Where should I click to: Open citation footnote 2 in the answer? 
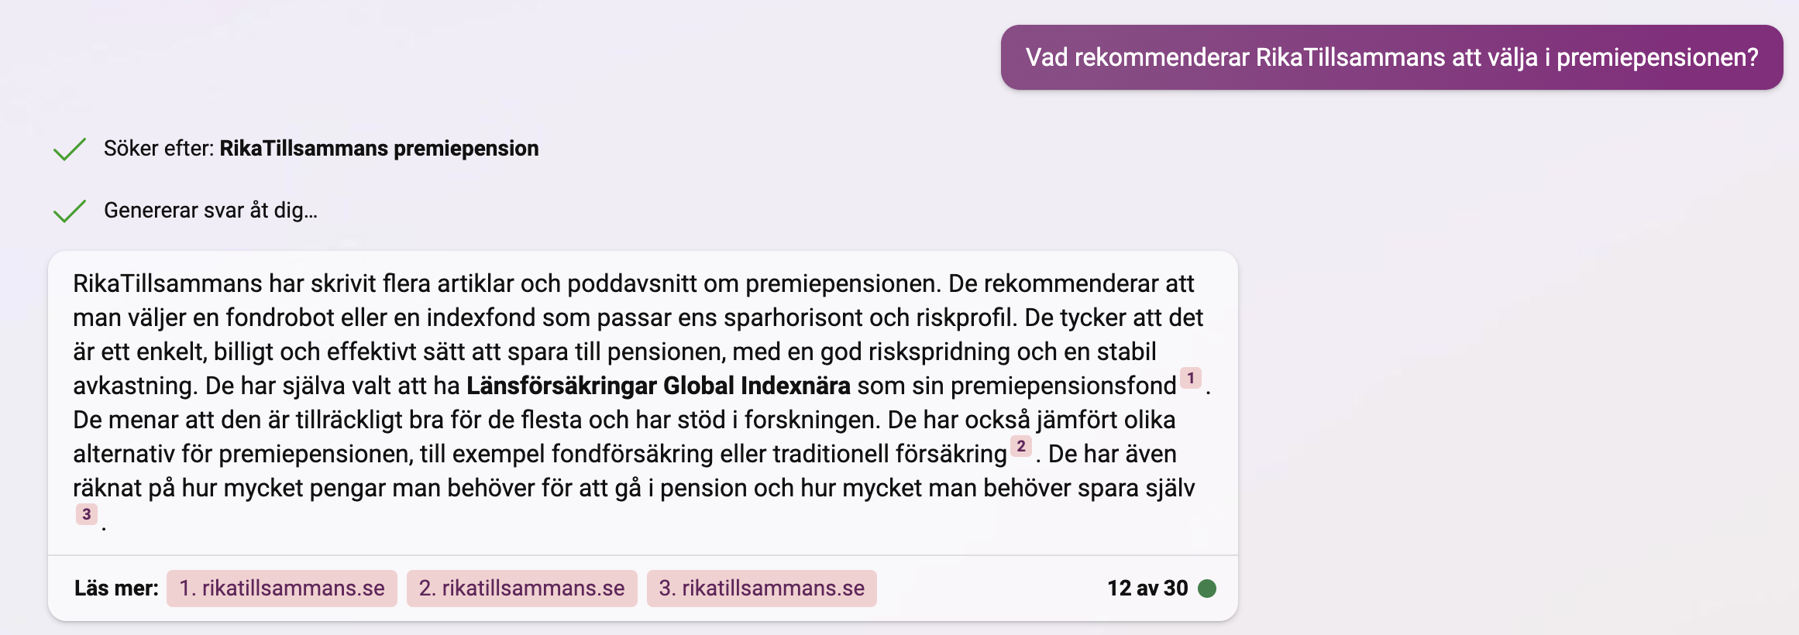click(1021, 447)
